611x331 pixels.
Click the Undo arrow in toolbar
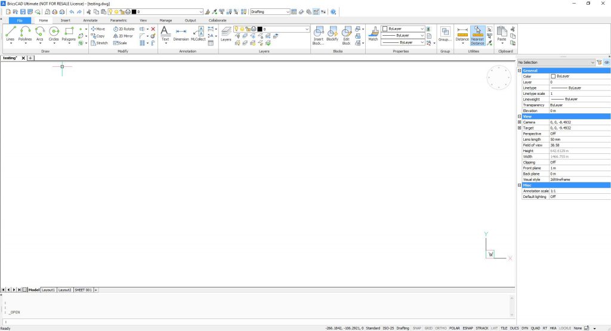pyautogui.click(x=72, y=12)
